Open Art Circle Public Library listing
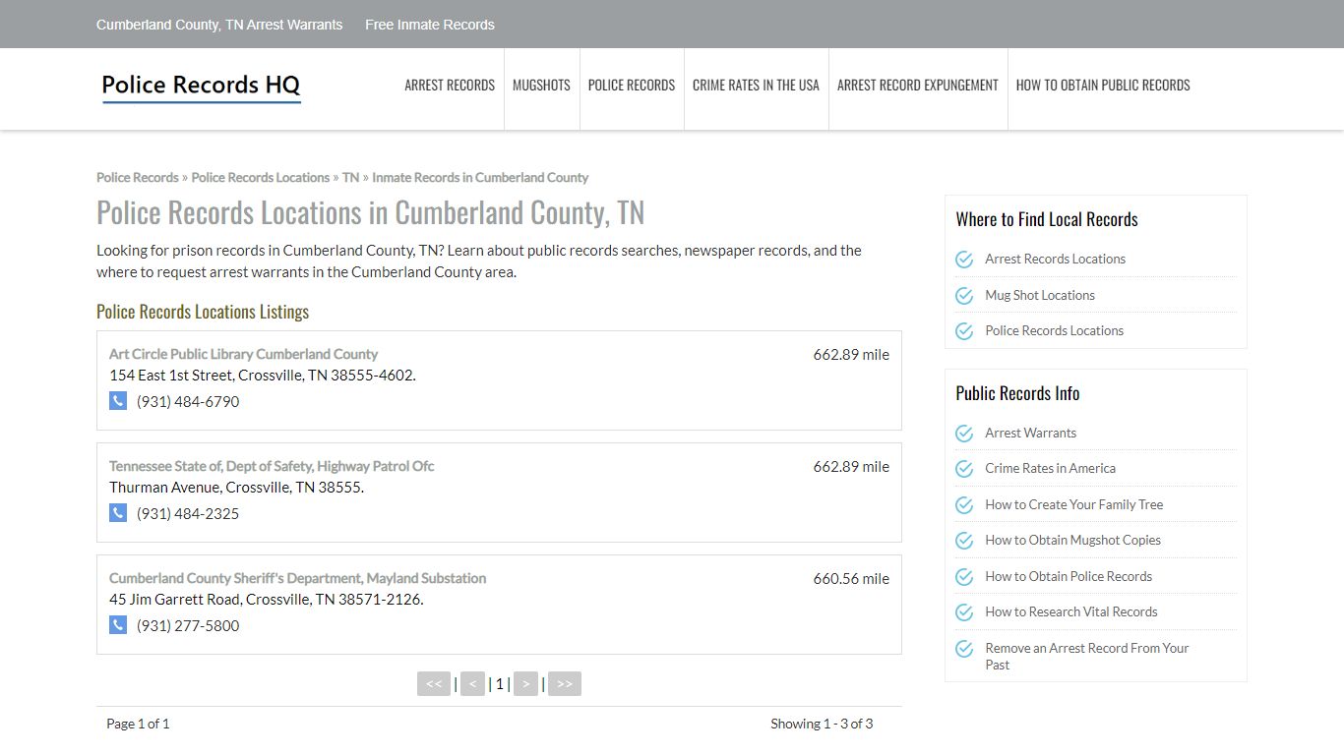The width and height of the screenshot is (1344, 755). tap(243, 354)
